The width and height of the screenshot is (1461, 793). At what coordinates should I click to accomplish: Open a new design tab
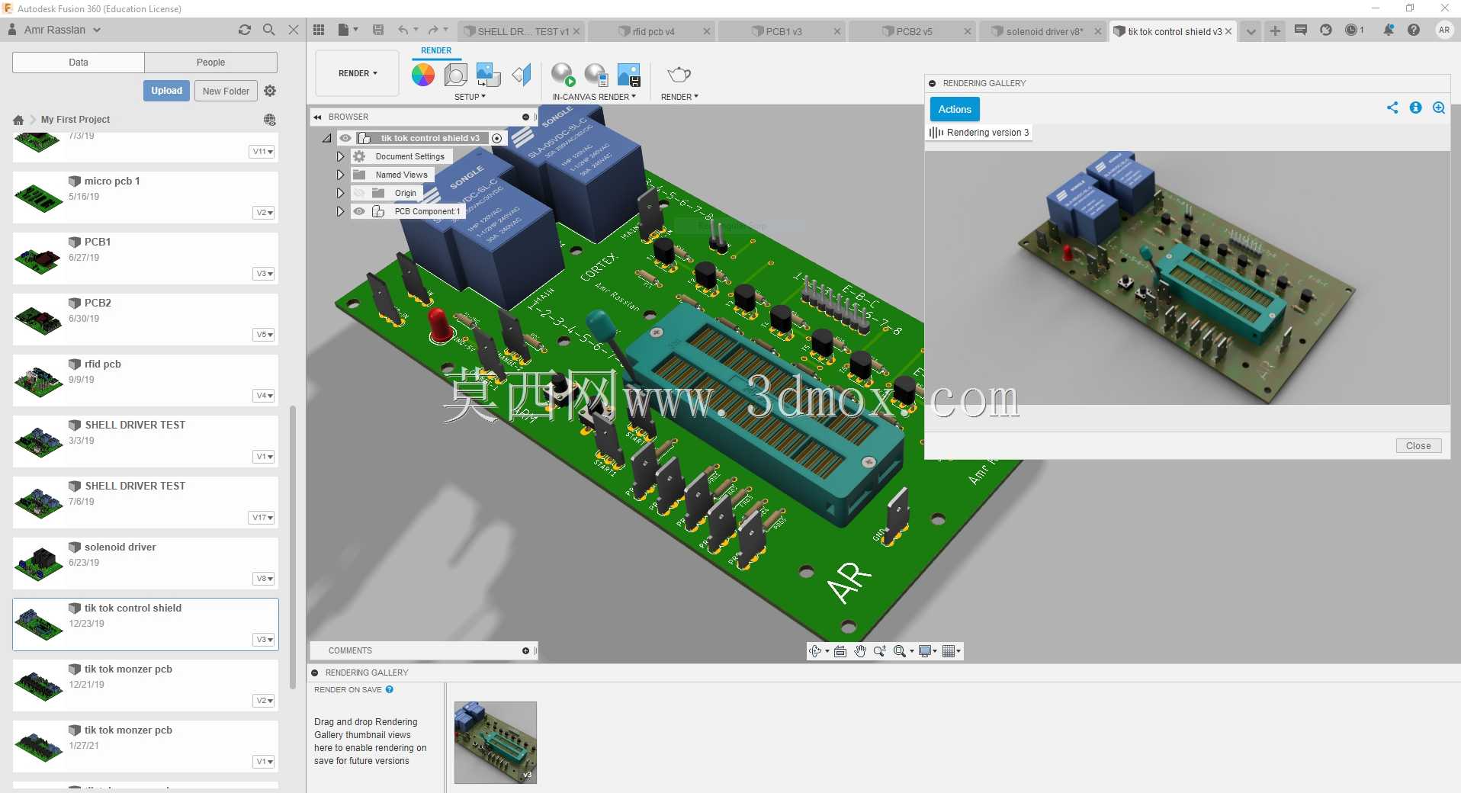(1275, 30)
